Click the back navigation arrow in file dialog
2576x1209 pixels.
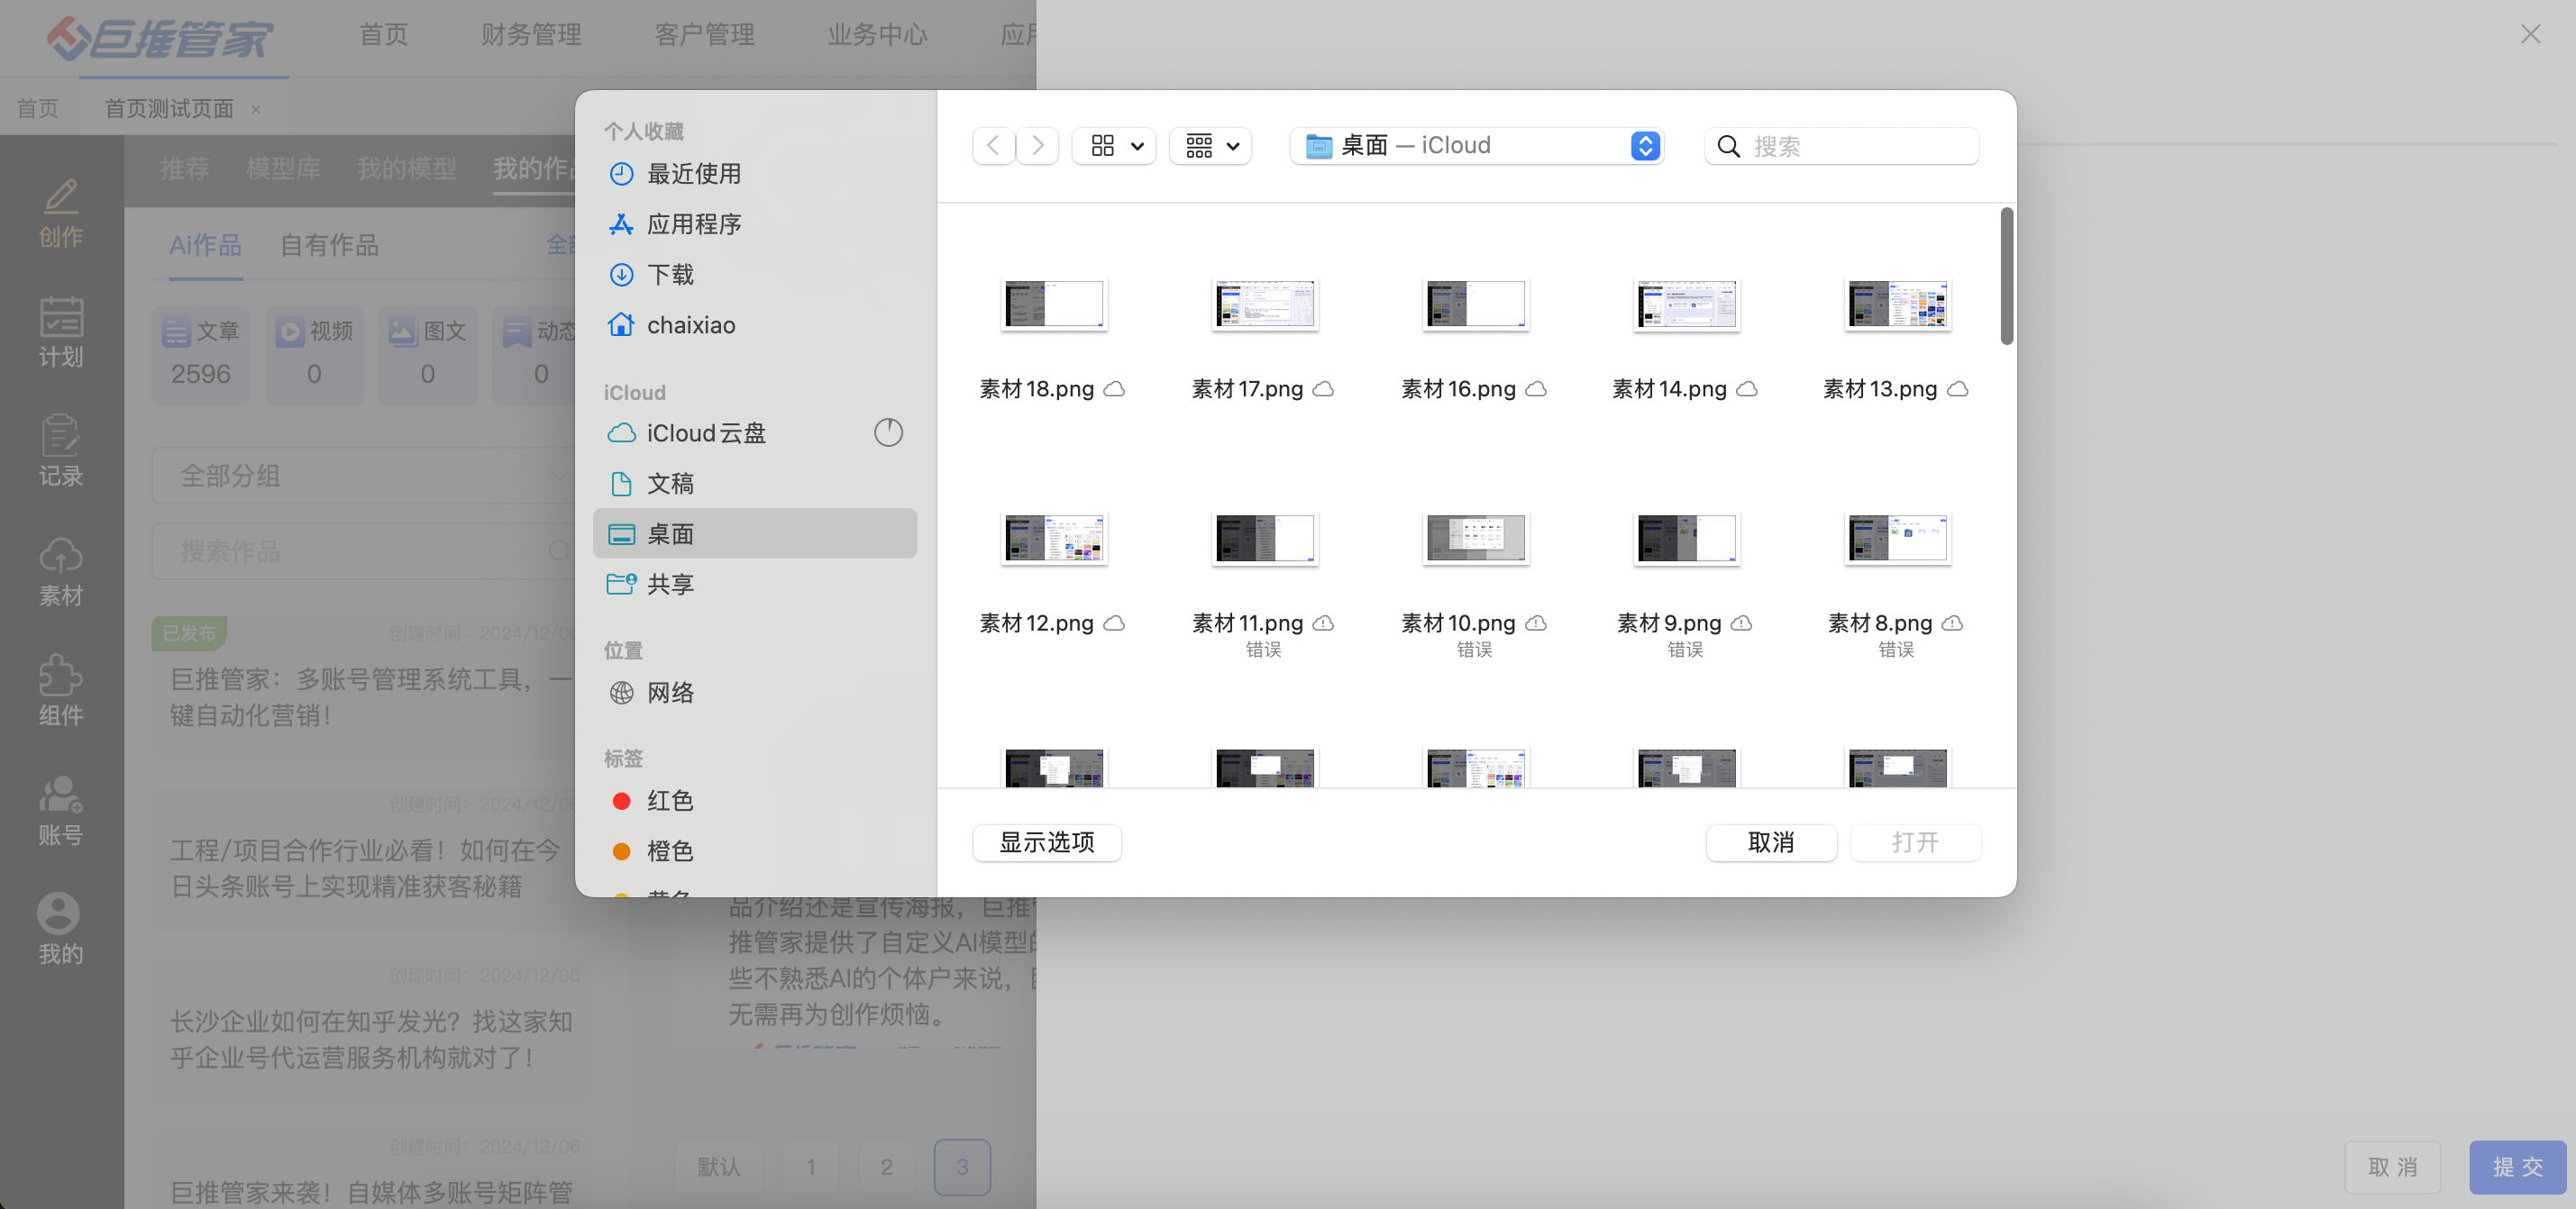tap(993, 146)
